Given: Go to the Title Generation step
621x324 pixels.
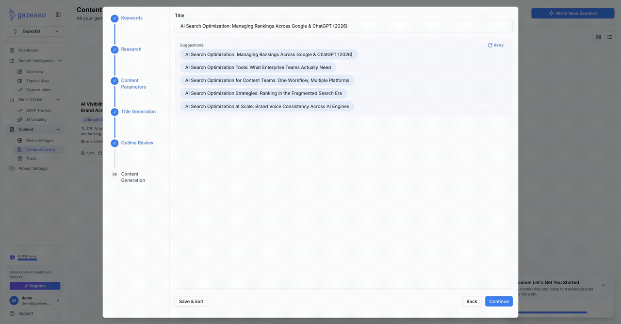Looking at the screenshot, I should click(138, 112).
